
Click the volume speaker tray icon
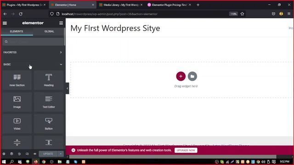click(263, 162)
